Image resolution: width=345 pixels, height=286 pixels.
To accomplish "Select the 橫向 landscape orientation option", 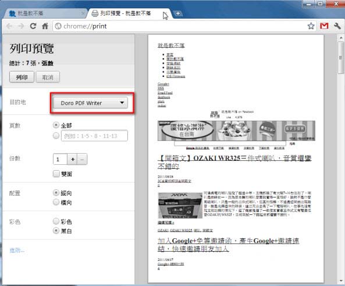I will tap(56, 202).
